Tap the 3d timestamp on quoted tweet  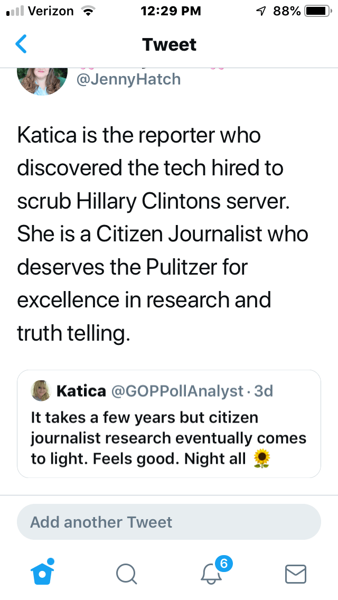(264, 391)
